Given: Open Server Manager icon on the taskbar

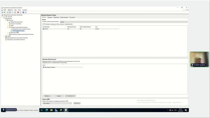Looking at the screenshot, I should click(56, 110).
